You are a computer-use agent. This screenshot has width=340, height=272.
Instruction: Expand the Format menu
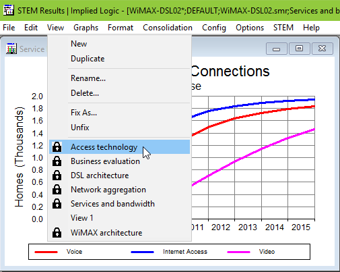coord(121,28)
